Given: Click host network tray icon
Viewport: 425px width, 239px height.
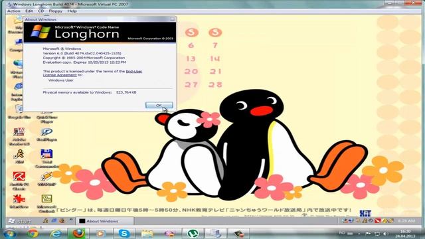Looking at the screenshot, I should 377,233.
